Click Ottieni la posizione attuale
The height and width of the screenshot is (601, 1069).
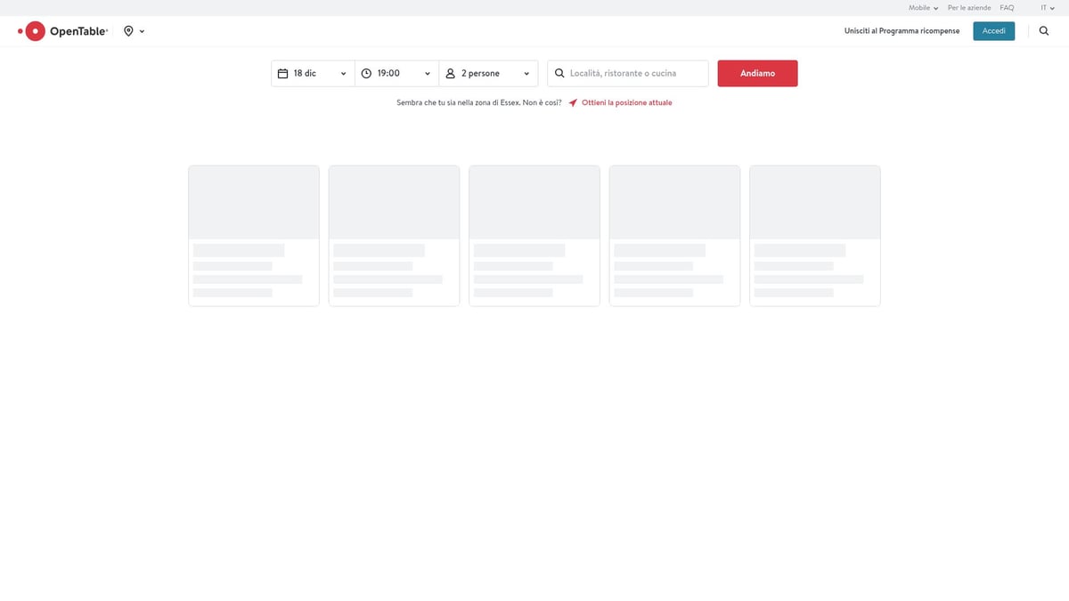coord(626,102)
